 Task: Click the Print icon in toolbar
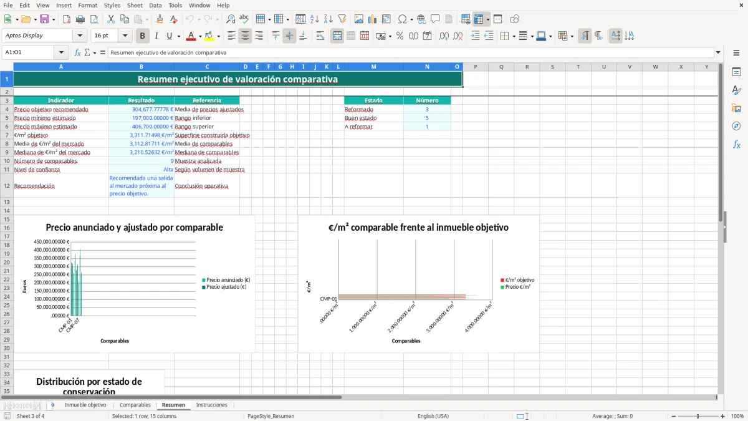pos(80,19)
